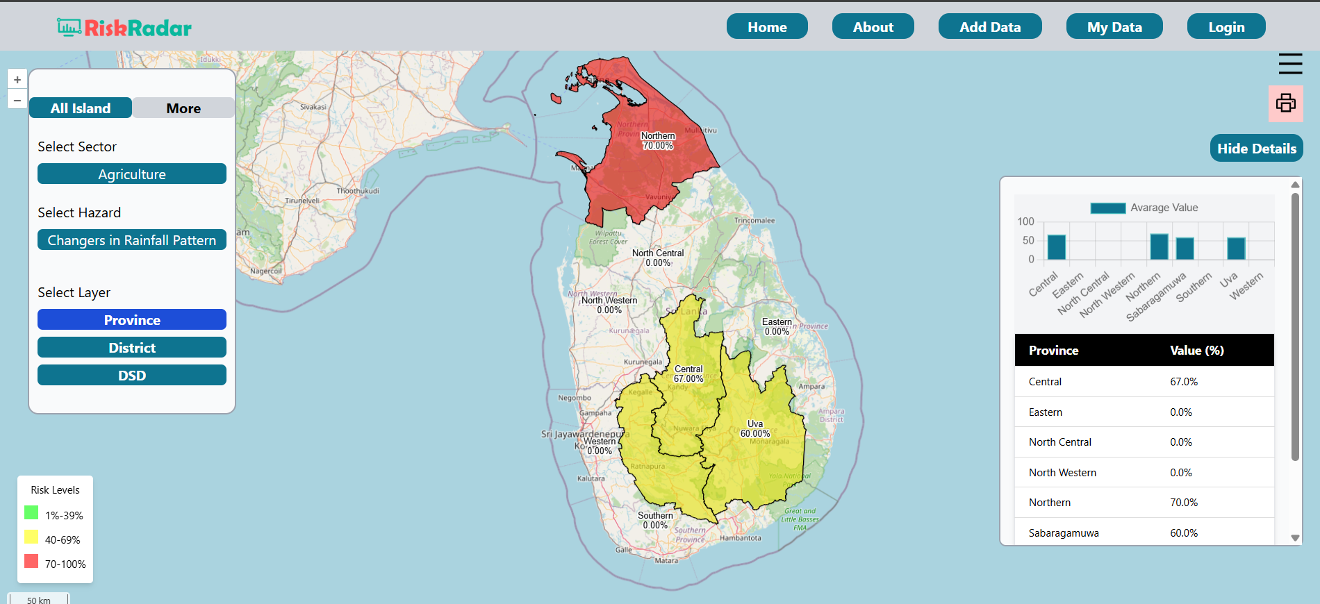Viewport: 1320px width, 604px height.
Task: Select the All Island tab
Action: coord(81,108)
